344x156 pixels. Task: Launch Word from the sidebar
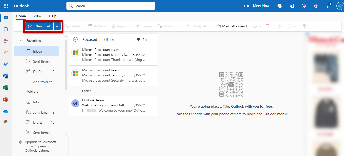(x=6, y=76)
